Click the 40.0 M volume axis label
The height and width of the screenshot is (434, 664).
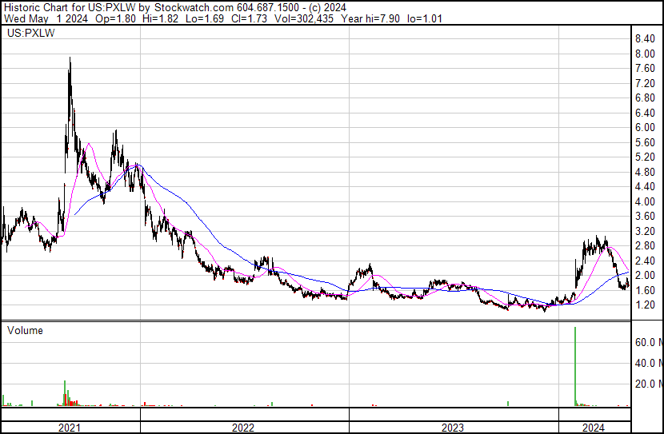point(649,363)
